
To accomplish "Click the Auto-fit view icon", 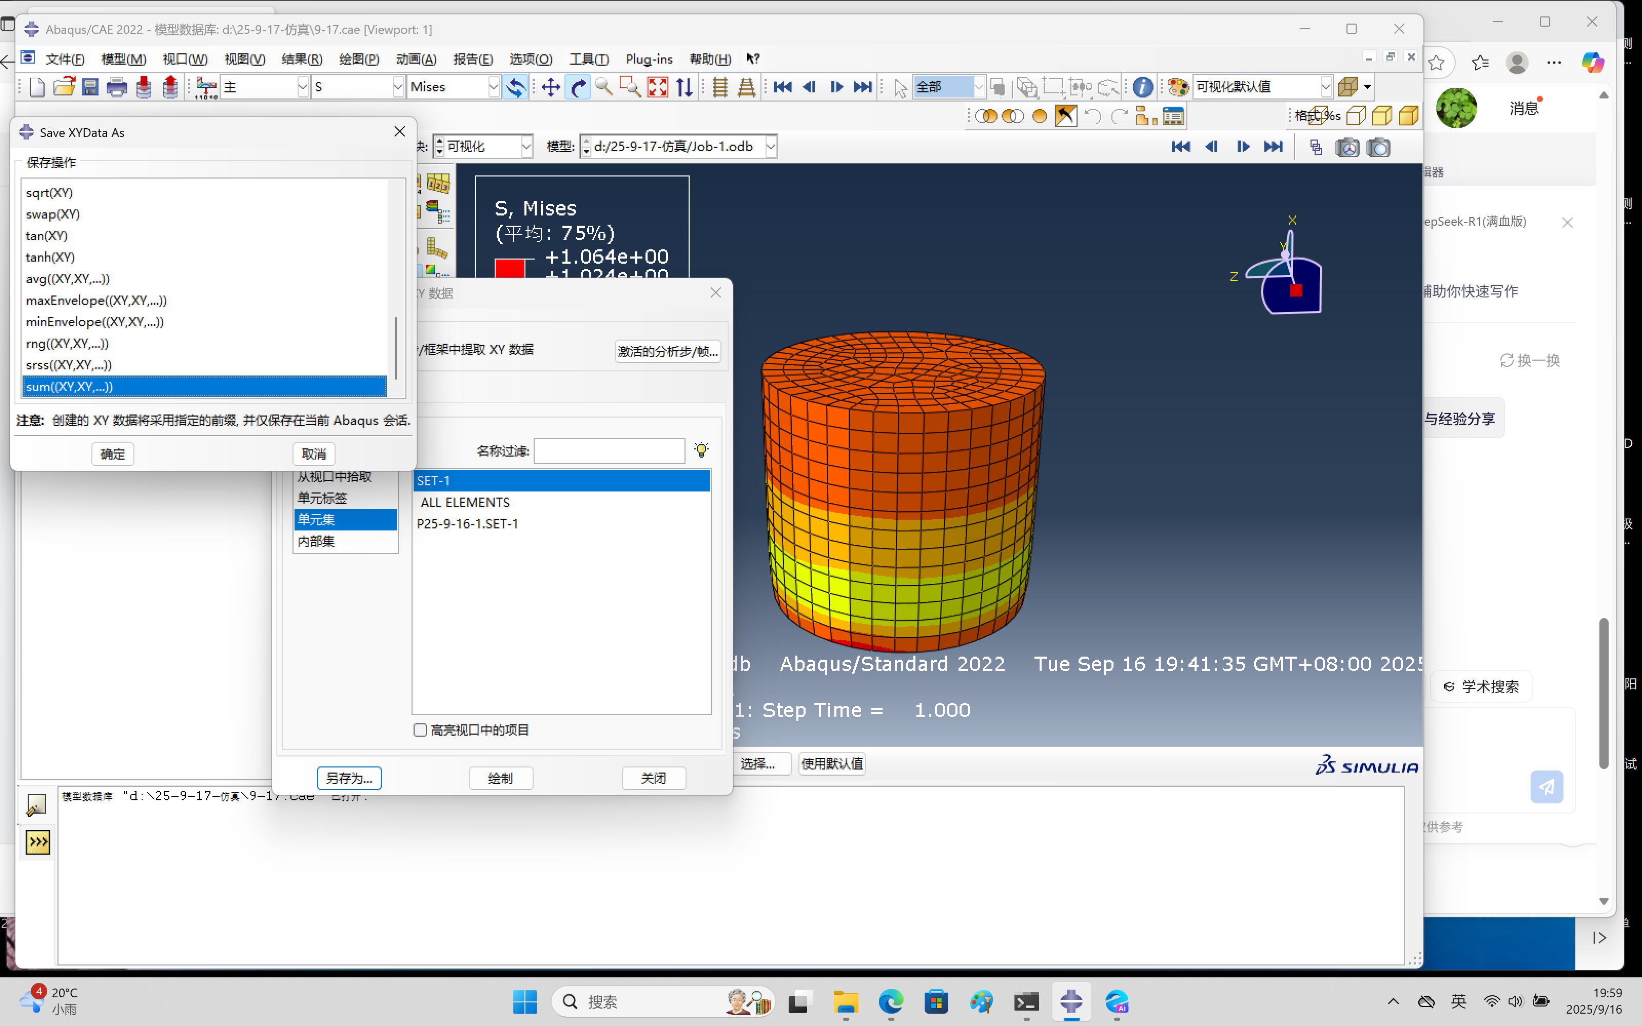I will [657, 87].
